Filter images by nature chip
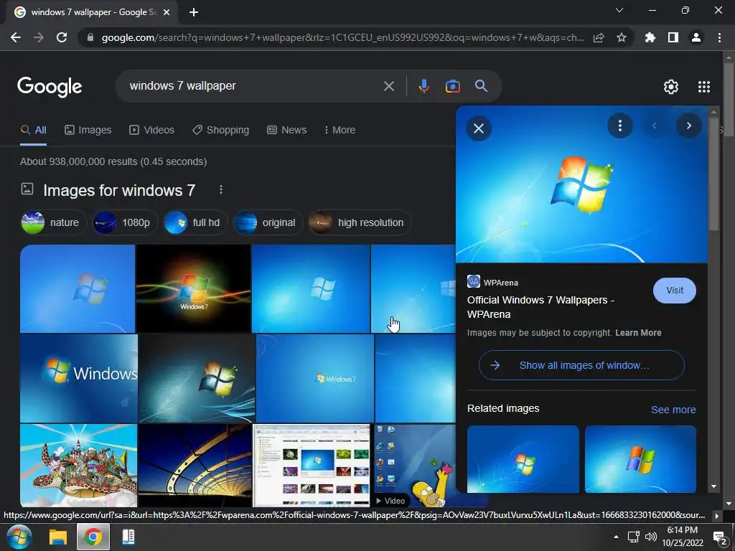735x551 pixels. (53, 222)
